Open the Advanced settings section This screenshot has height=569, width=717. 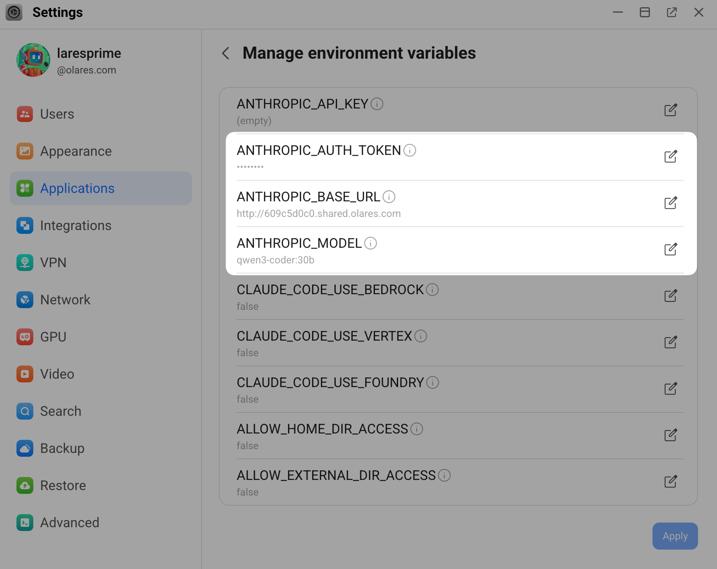[x=101, y=523]
